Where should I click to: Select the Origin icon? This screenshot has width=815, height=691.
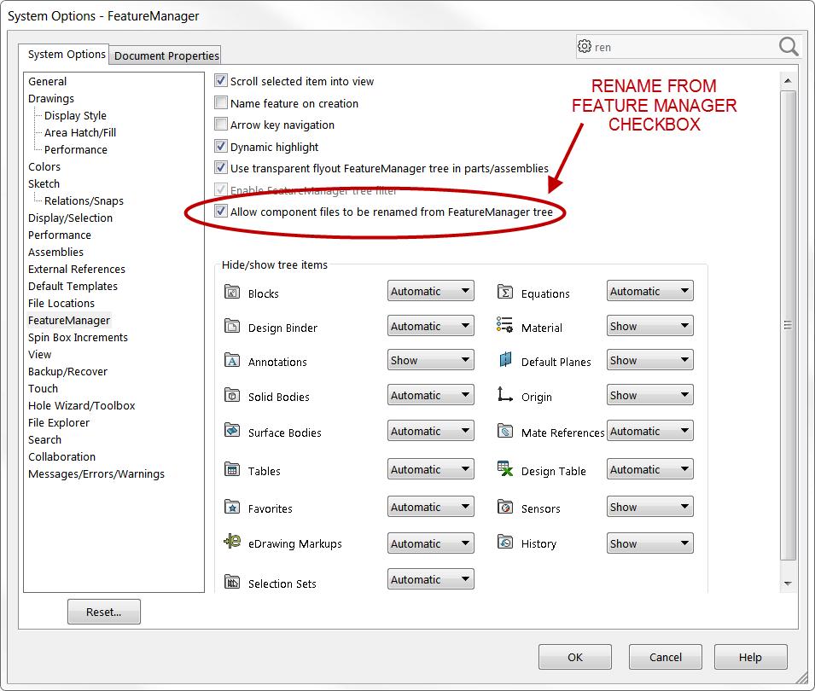click(505, 394)
